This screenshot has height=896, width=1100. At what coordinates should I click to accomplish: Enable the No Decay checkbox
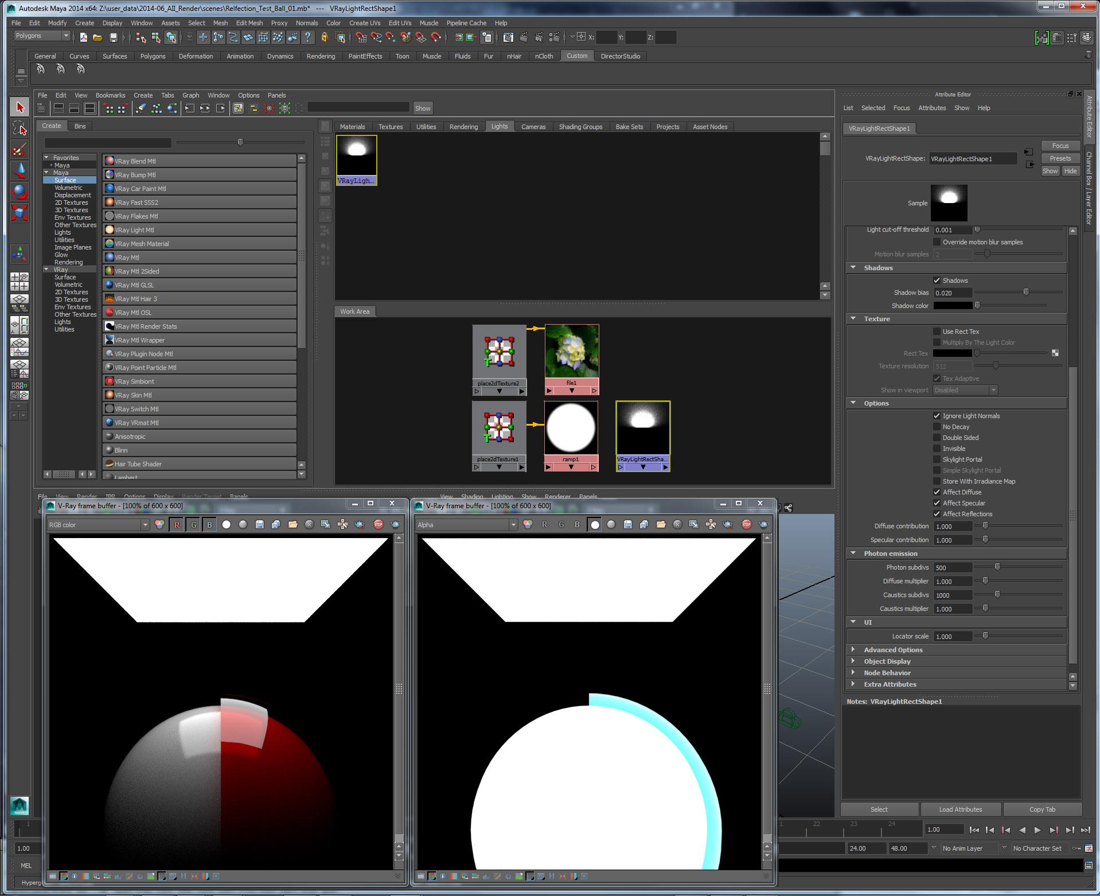[937, 427]
